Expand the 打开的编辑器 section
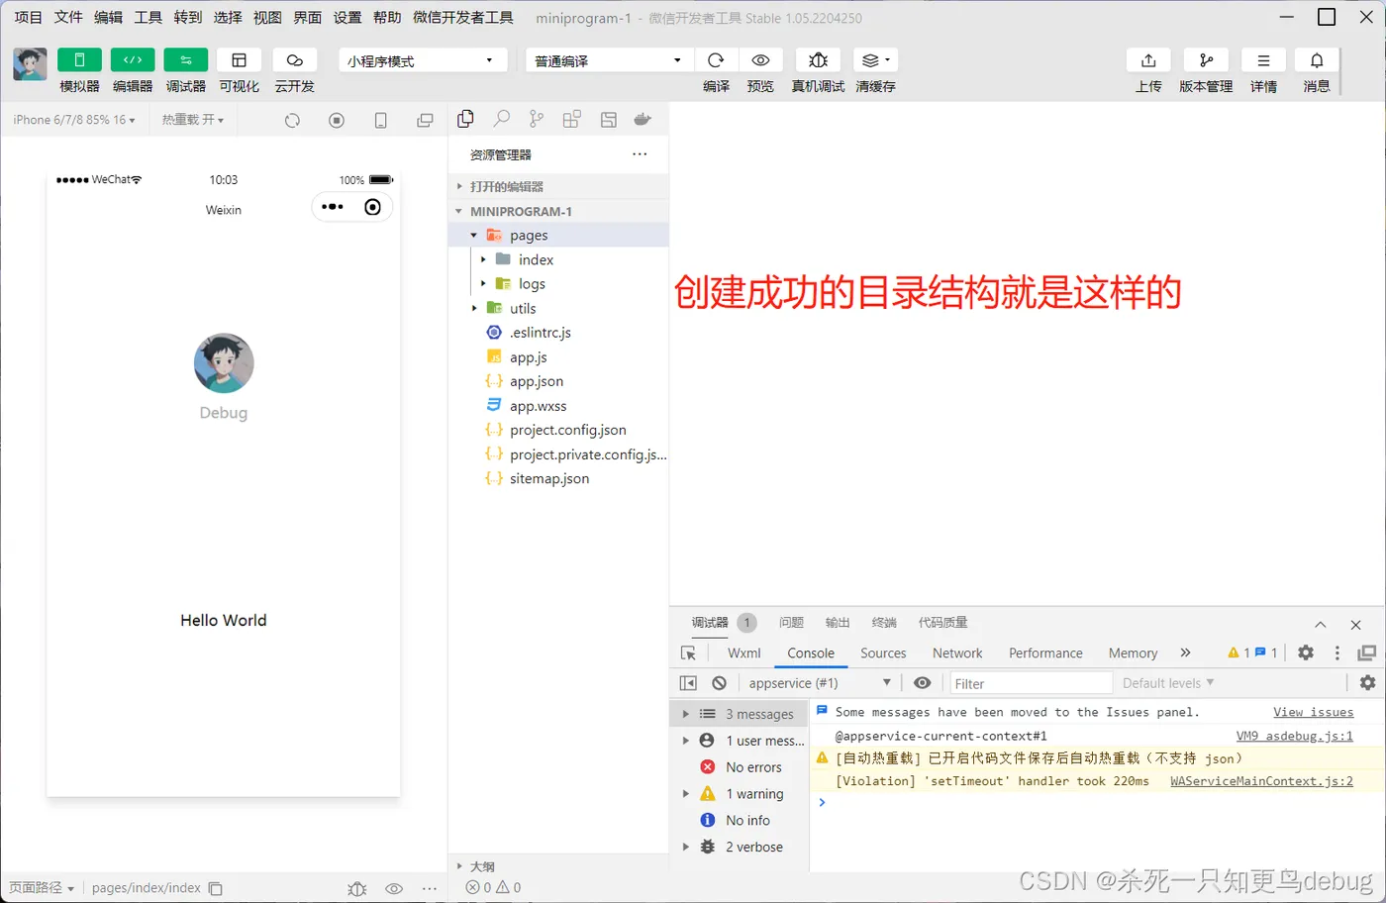 (x=559, y=186)
